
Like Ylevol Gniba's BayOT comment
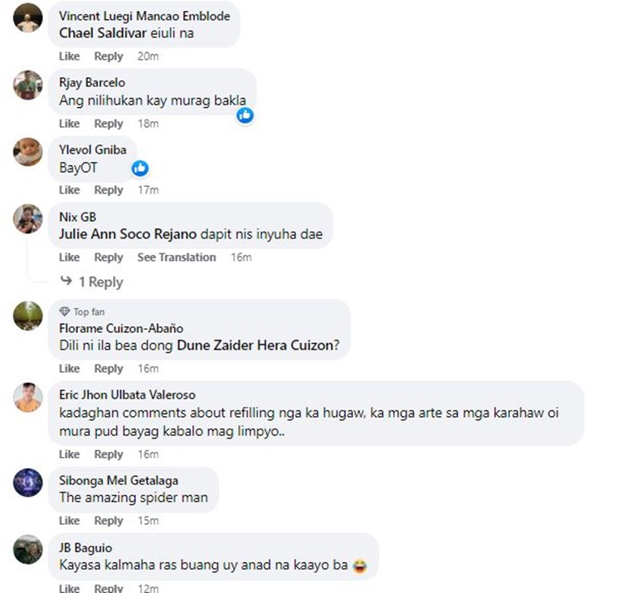point(70,190)
